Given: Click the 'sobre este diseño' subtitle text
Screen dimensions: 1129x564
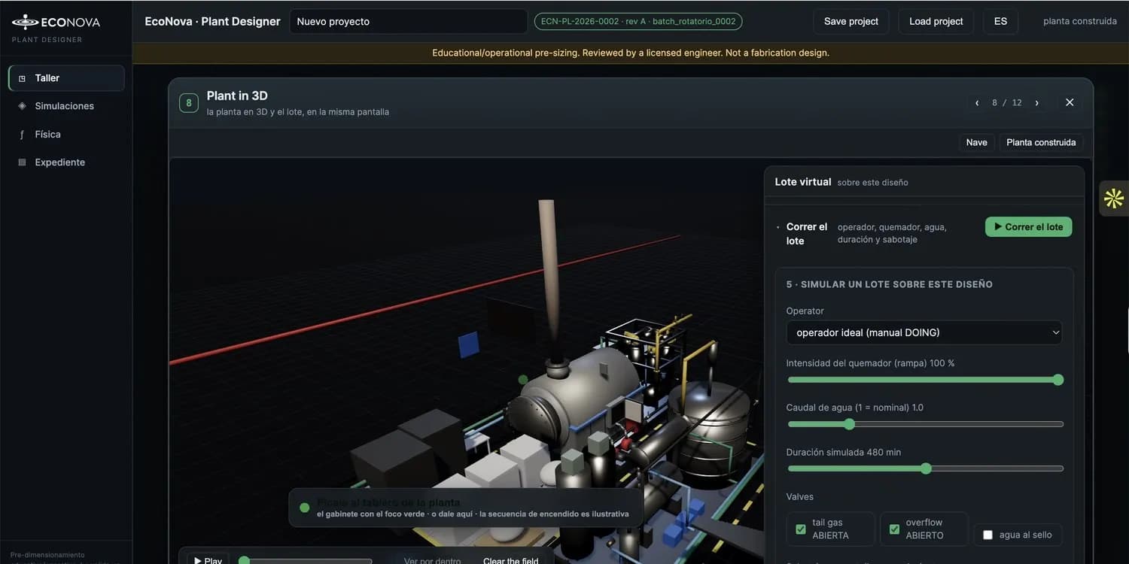Looking at the screenshot, I should pos(872,183).
